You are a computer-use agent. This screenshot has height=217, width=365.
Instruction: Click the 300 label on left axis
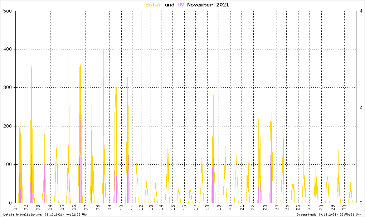click(x=8, y=88)
